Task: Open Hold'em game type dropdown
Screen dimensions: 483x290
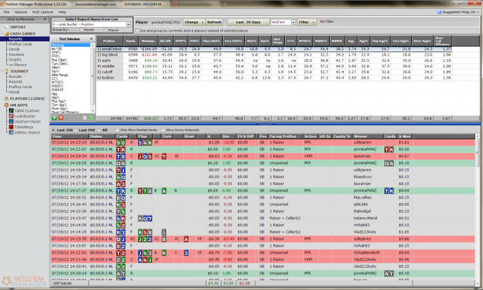Action: 293,22
